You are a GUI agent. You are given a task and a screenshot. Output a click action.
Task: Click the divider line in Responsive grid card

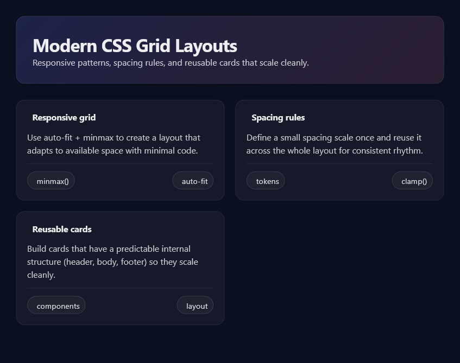click(x=121, y=163)
